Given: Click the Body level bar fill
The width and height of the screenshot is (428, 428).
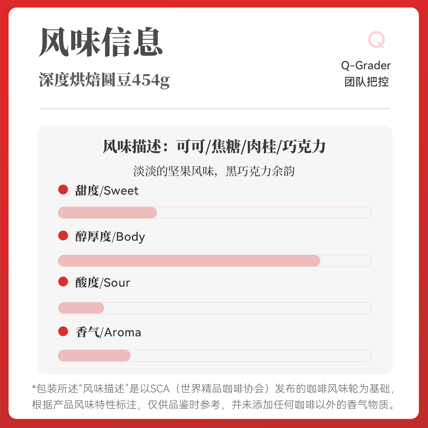Looking at the screenshot, I should (189, 261).
